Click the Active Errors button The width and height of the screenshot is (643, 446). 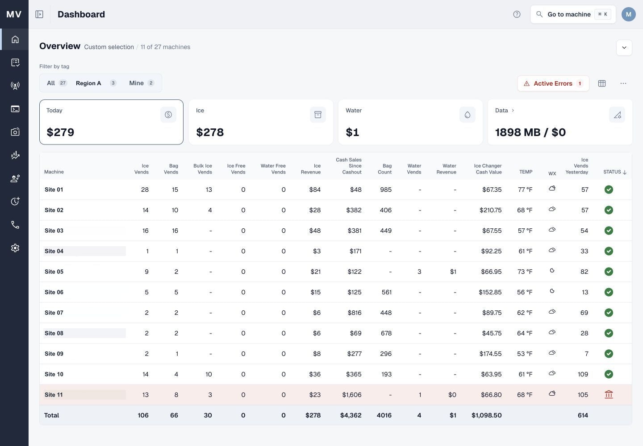pyautogui.click(x=553, y=83)
